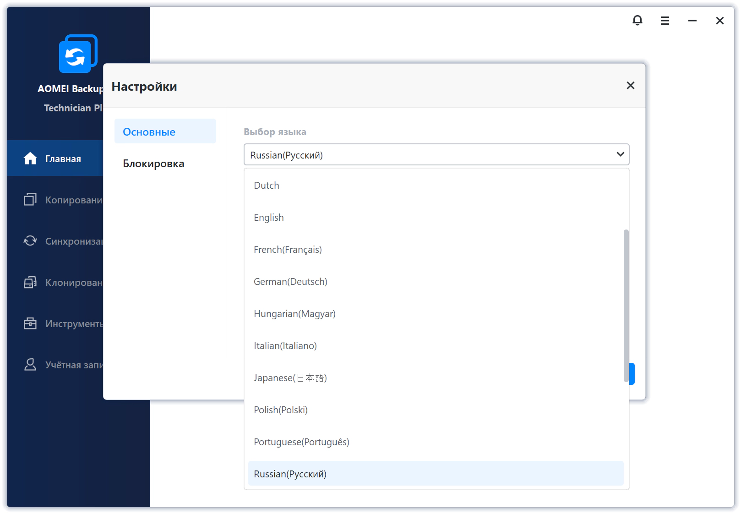The height and width of the screenshot is (514, 741).
Task: Select highlighted Russian(Русский) list item
Action: 290,474
